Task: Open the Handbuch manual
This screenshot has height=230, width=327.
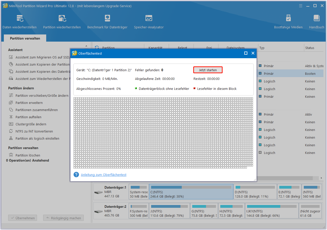Action: [317, 22]
